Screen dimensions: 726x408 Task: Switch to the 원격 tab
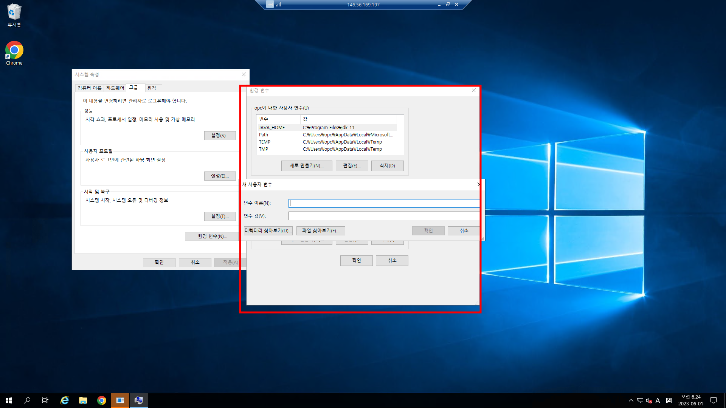[x=152, y=88]
